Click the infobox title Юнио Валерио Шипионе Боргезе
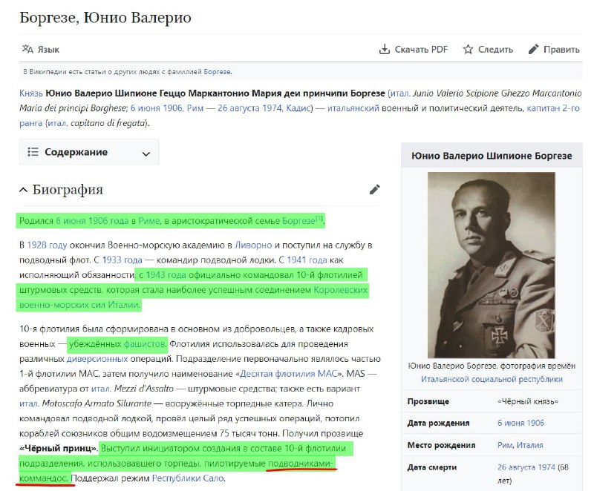Viewport: 594px width, 491px height. pyautogui.click(x=492, y=156)
